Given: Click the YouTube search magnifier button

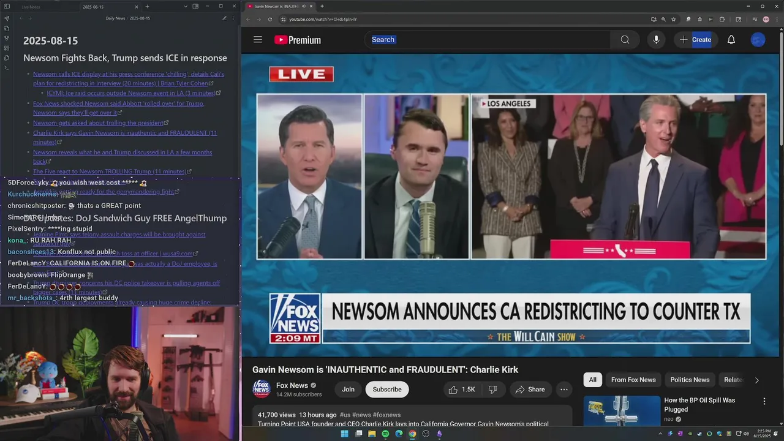Looking at the screenshot, I should [625, 40].
